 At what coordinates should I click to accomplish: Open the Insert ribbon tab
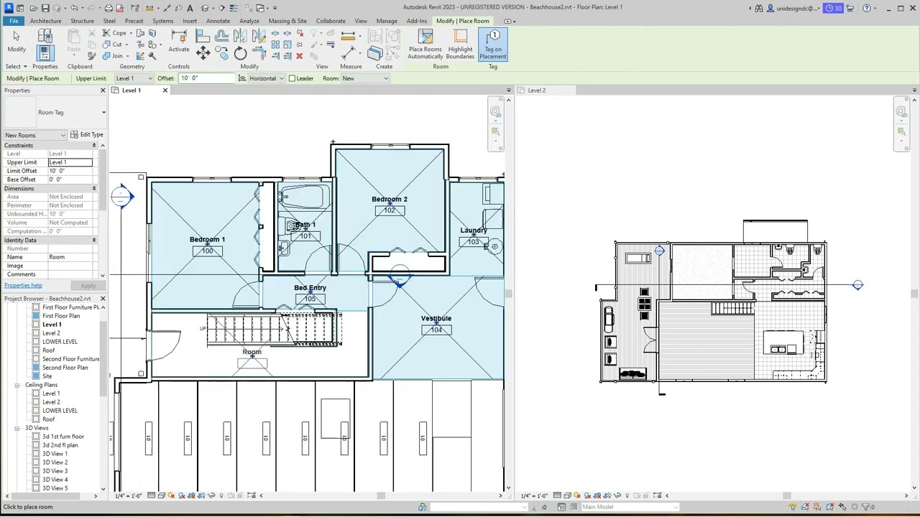[x=190, y=21]
